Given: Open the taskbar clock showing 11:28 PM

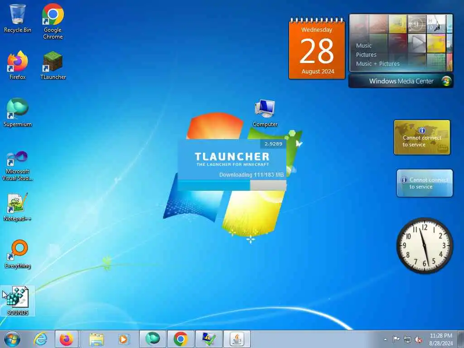Looking at the screenshot, I should click(x=441, y=339).
